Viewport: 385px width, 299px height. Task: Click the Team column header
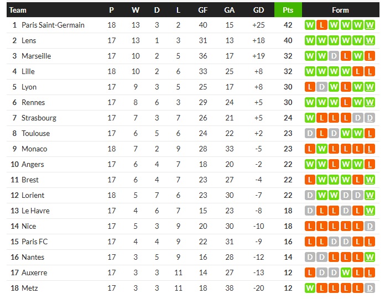[18, 10]
